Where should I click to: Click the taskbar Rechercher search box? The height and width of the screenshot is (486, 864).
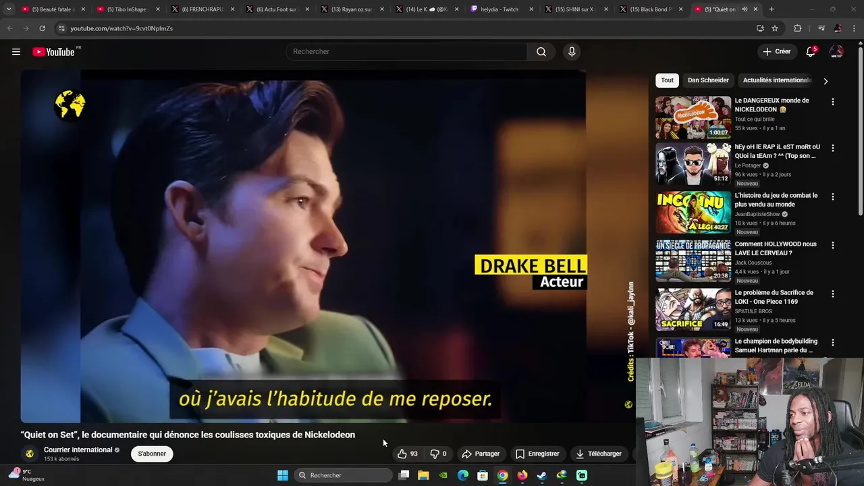[x=344, y=475]
